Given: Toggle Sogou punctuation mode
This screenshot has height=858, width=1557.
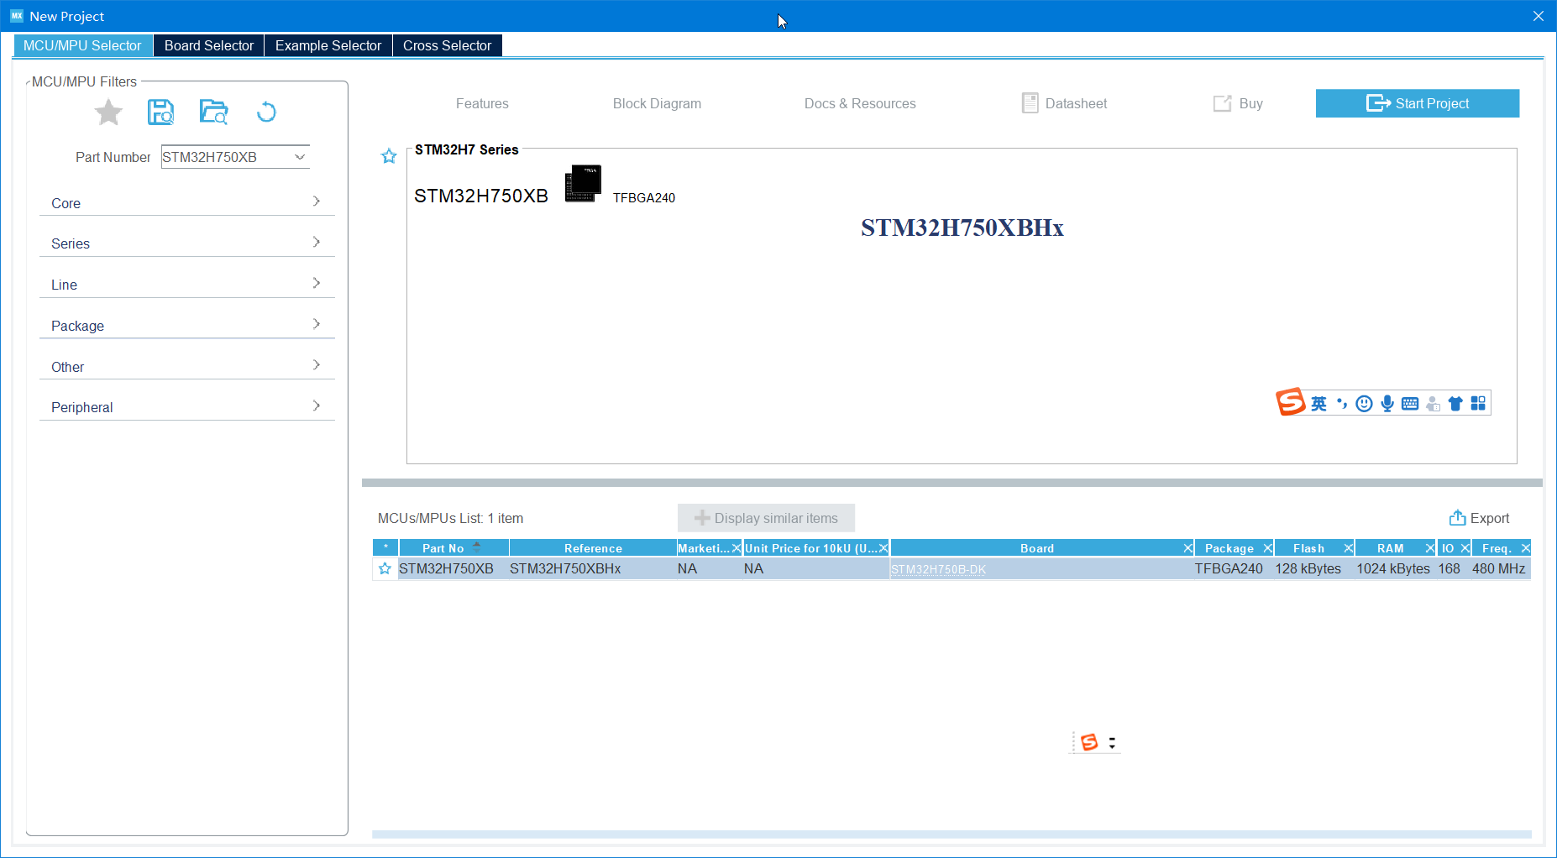Looking at the screenshot, I should [1342, 404].
